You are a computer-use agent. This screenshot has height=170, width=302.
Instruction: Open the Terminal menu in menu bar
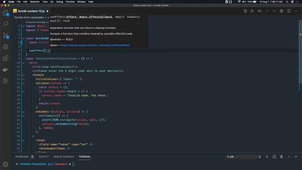tap(70, 2)
